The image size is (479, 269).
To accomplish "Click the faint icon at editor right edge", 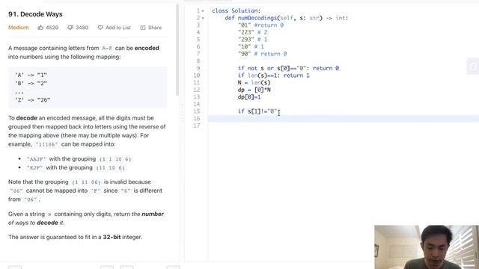I will [x=473, y=67].
